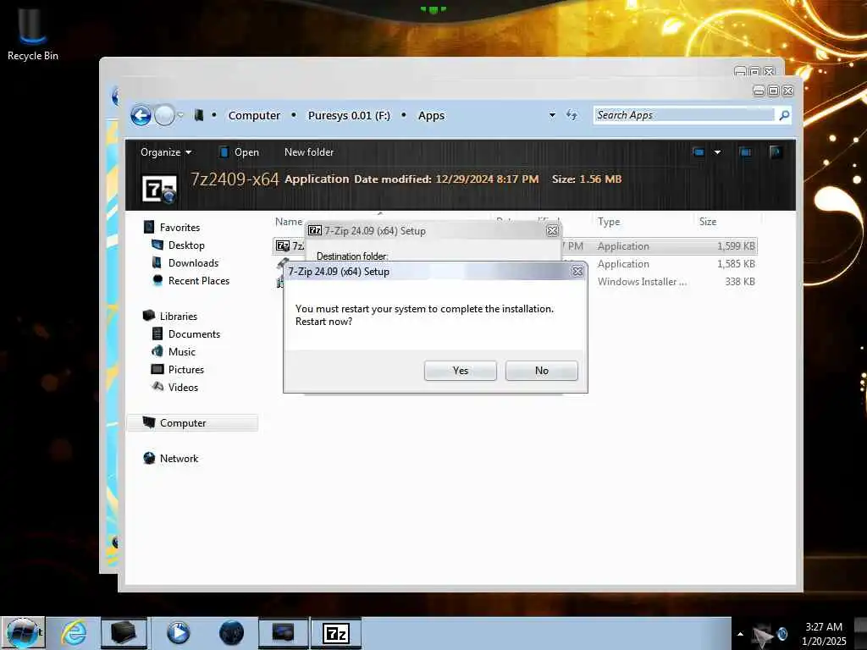Select Libraries in the navigation pane
This screenshot has width=867, height=650.
pos(178,317)
